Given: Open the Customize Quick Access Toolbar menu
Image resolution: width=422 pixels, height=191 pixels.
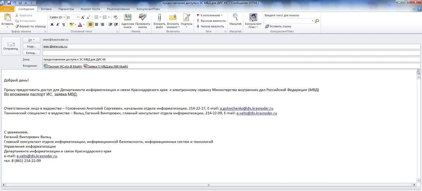Looking at the screenshot, I should (37, 3).
